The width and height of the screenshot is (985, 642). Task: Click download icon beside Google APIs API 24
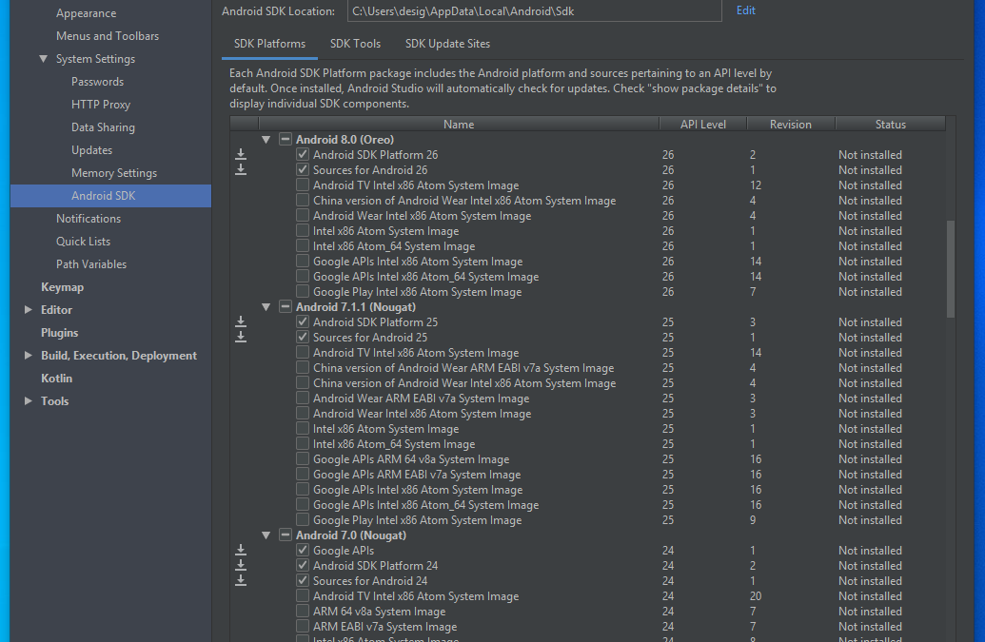coord(241,551)
